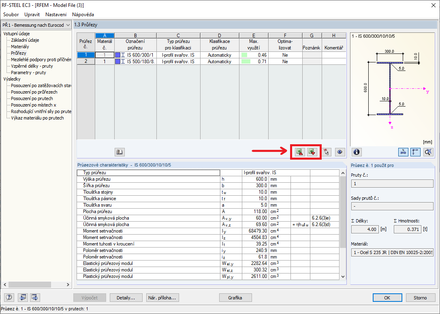
Task: Click the Excel import icon with red down arrow
Action: click(312, 152)
